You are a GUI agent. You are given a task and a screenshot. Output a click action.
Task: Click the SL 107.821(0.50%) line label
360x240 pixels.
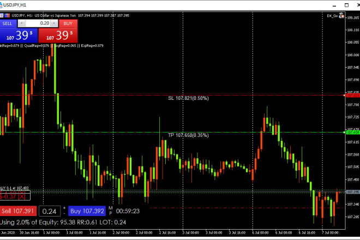tap(188, 98)
